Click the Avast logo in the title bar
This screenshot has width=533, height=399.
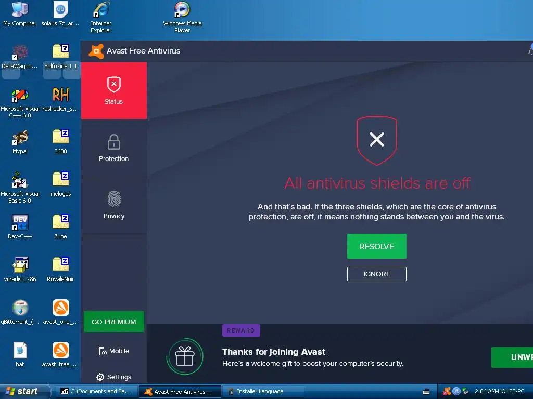tap(96, 51)
